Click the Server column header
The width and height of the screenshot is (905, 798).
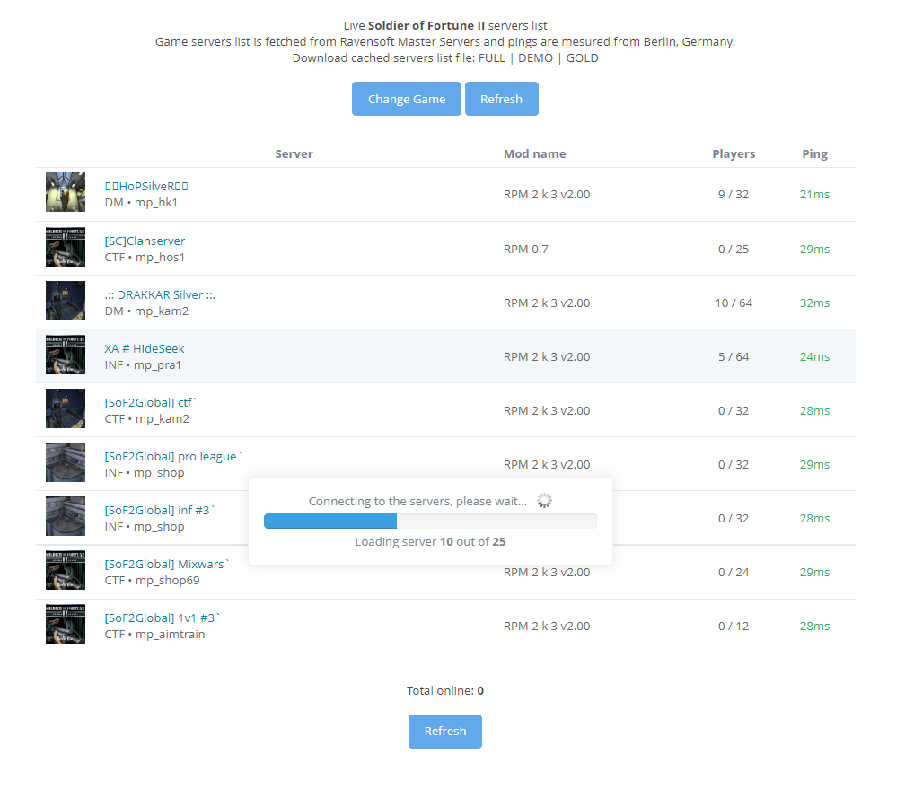pos(294,153)
